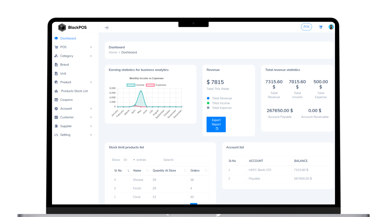This screenshot has width=387, height=217.
Task: Open Products Stock List from sidebar
Action: [x=74, y=91]
